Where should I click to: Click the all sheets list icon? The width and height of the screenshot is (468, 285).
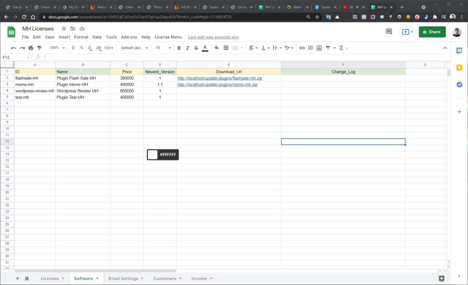[27, 278]
